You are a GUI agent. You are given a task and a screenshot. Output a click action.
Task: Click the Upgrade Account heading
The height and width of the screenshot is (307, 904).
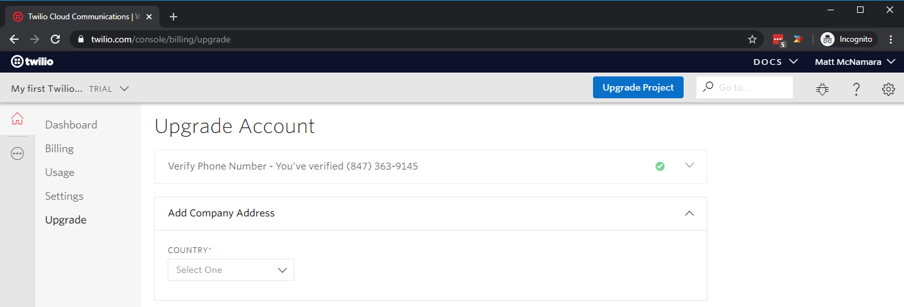click(x=235, y=126)
